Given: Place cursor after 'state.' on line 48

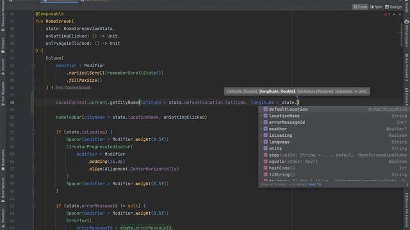Looking at the screenshot, I should point(297,102).
